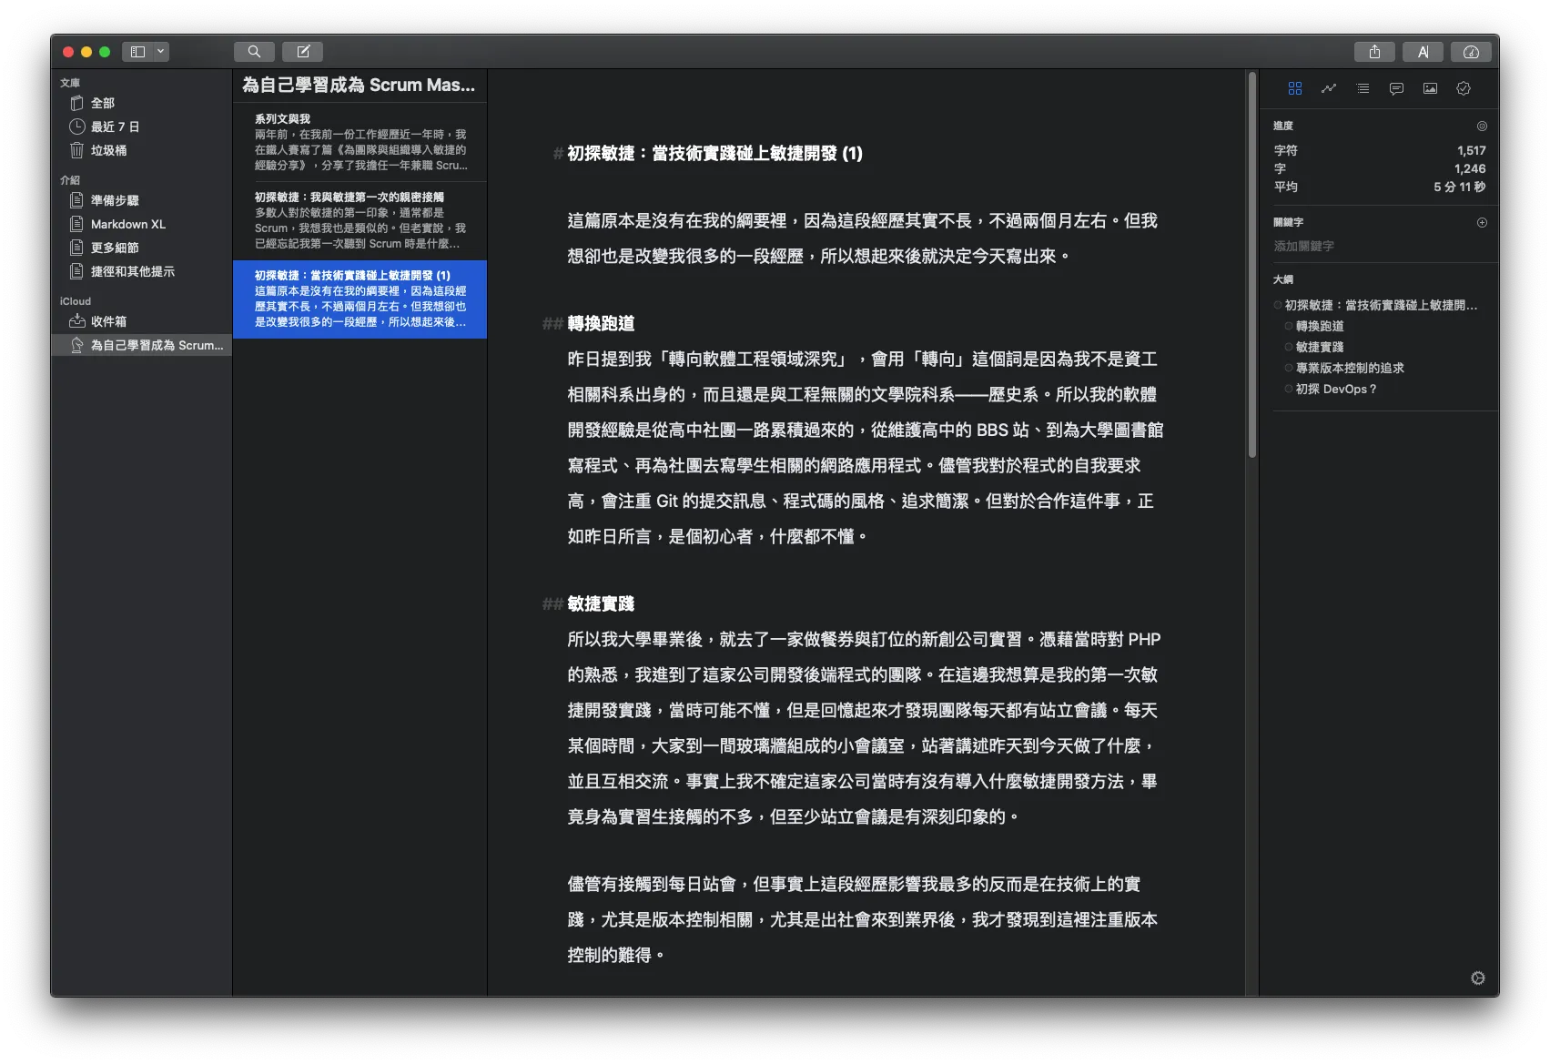Open the attached images panel
Viewport: 1550px width, 1064px height.
[1429, 88]
